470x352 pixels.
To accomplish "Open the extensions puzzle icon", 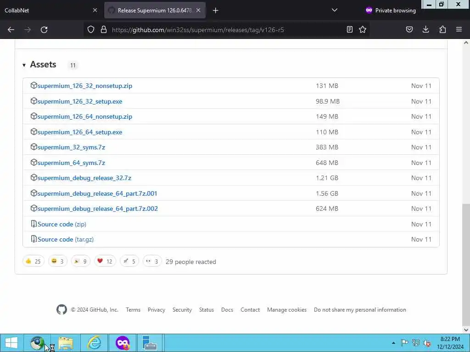I will click(x=442, y=29).
